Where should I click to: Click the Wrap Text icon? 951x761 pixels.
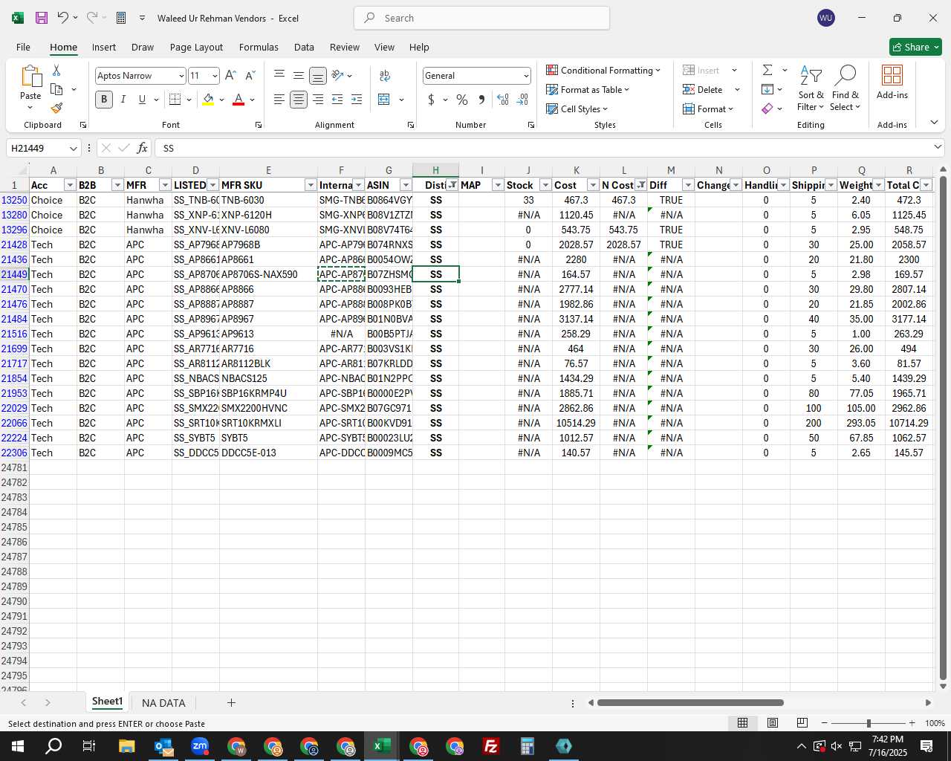385,76
